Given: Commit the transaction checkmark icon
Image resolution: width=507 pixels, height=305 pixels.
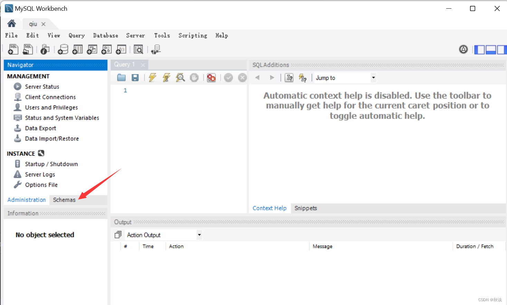Looking at the screenshot, I should (x=228, y=77).
